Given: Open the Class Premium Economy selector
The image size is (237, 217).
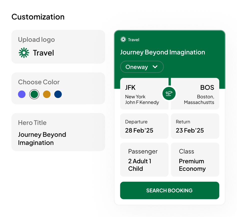Looking at the screenshot, I should coord(195,159).
